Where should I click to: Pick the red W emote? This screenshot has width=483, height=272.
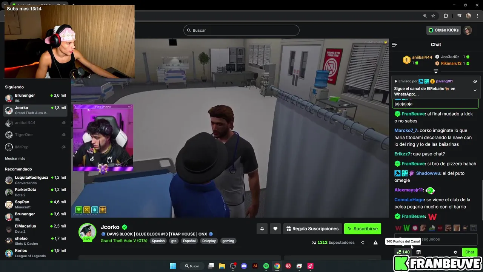coord(398,228)
